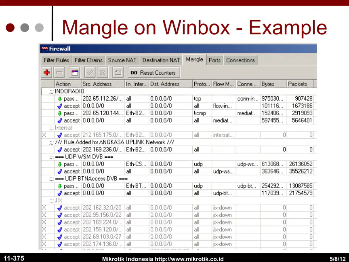Open the Filter Rules tab

56,60
